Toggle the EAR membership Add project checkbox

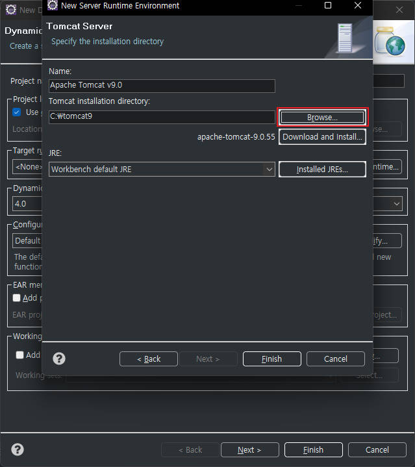17,298
